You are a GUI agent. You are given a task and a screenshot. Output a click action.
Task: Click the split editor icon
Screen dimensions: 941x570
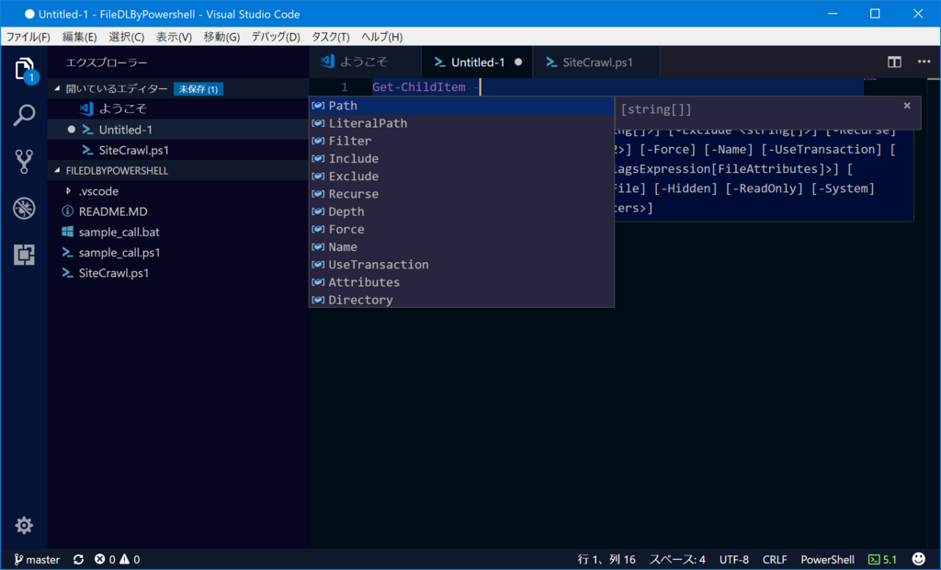tap(894, 62)
